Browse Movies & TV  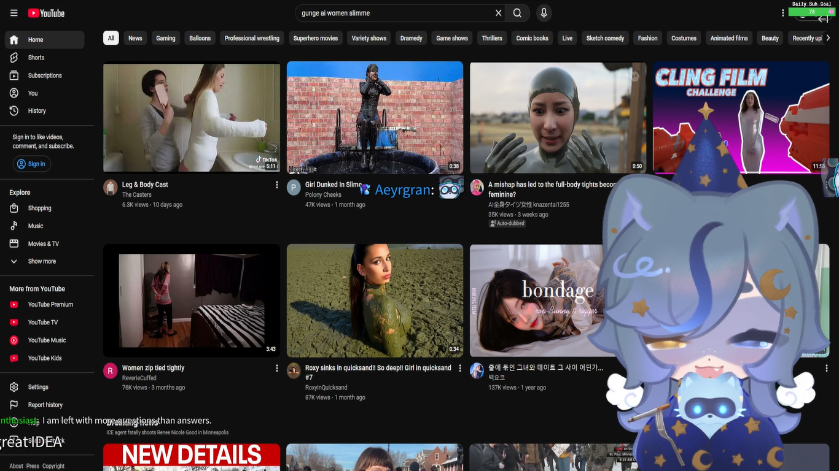pos(45,244)
